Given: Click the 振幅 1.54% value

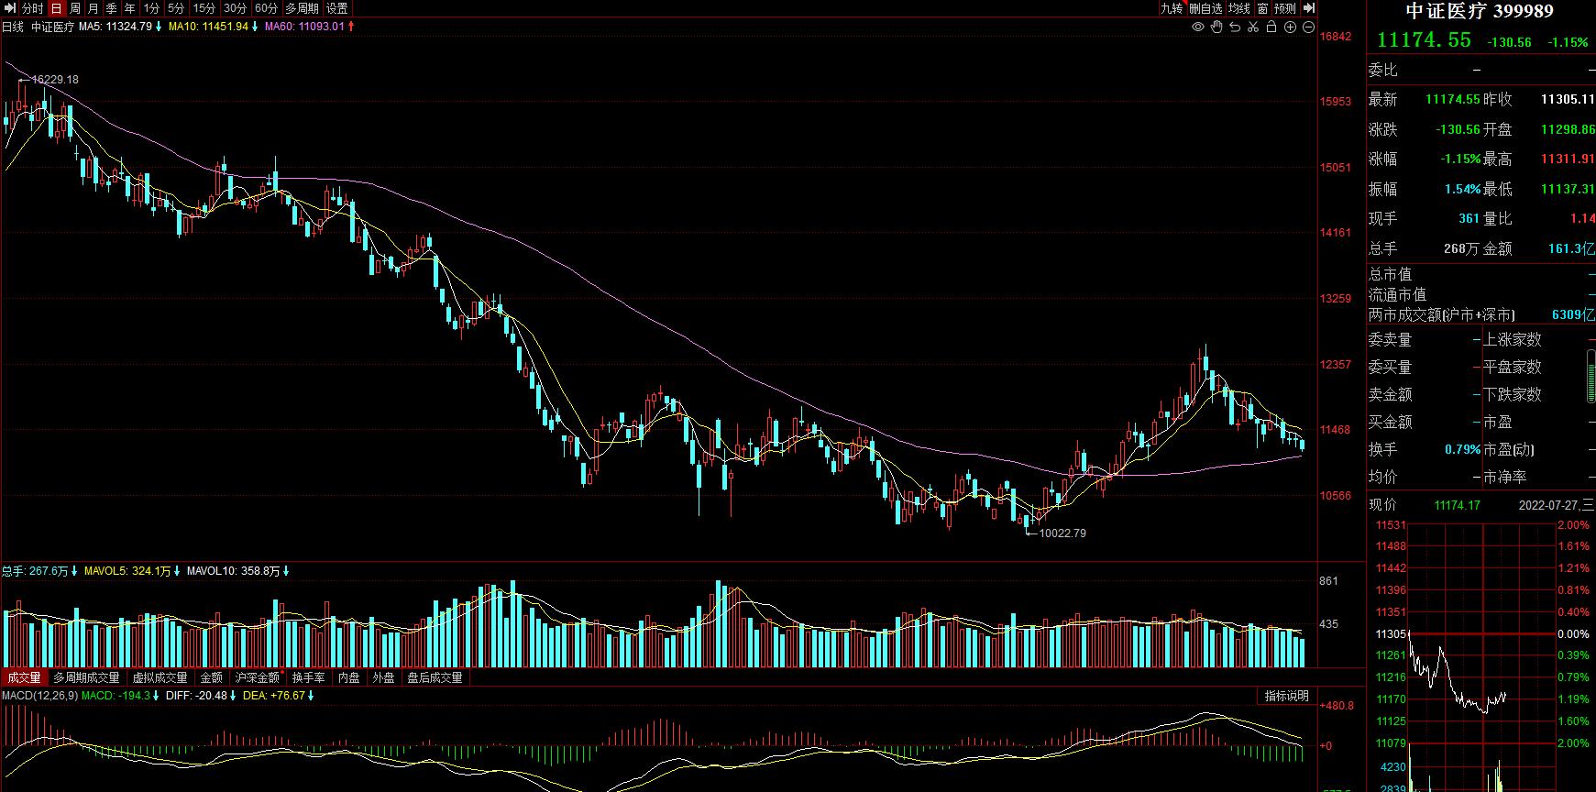Looking at the screenshot, I should pos(1463,189).
